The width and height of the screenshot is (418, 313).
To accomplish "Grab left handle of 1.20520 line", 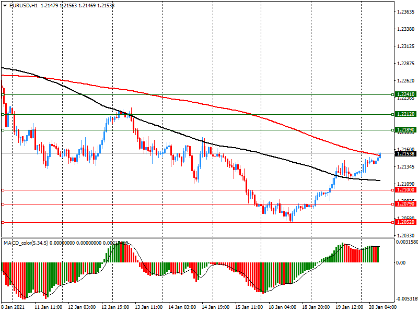I will (3, 222).
